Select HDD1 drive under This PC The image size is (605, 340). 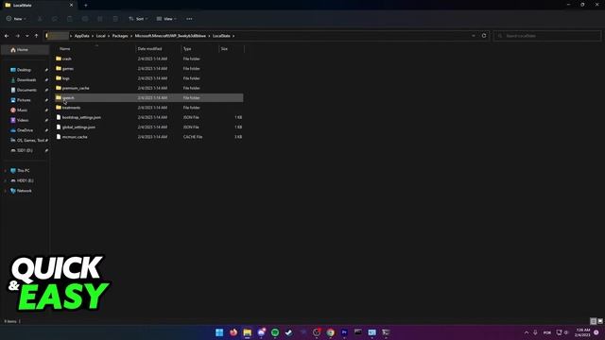[x=26, y=180]
